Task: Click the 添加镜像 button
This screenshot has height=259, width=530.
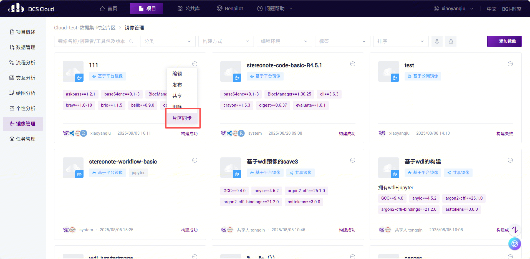Action: coord(504,41)
